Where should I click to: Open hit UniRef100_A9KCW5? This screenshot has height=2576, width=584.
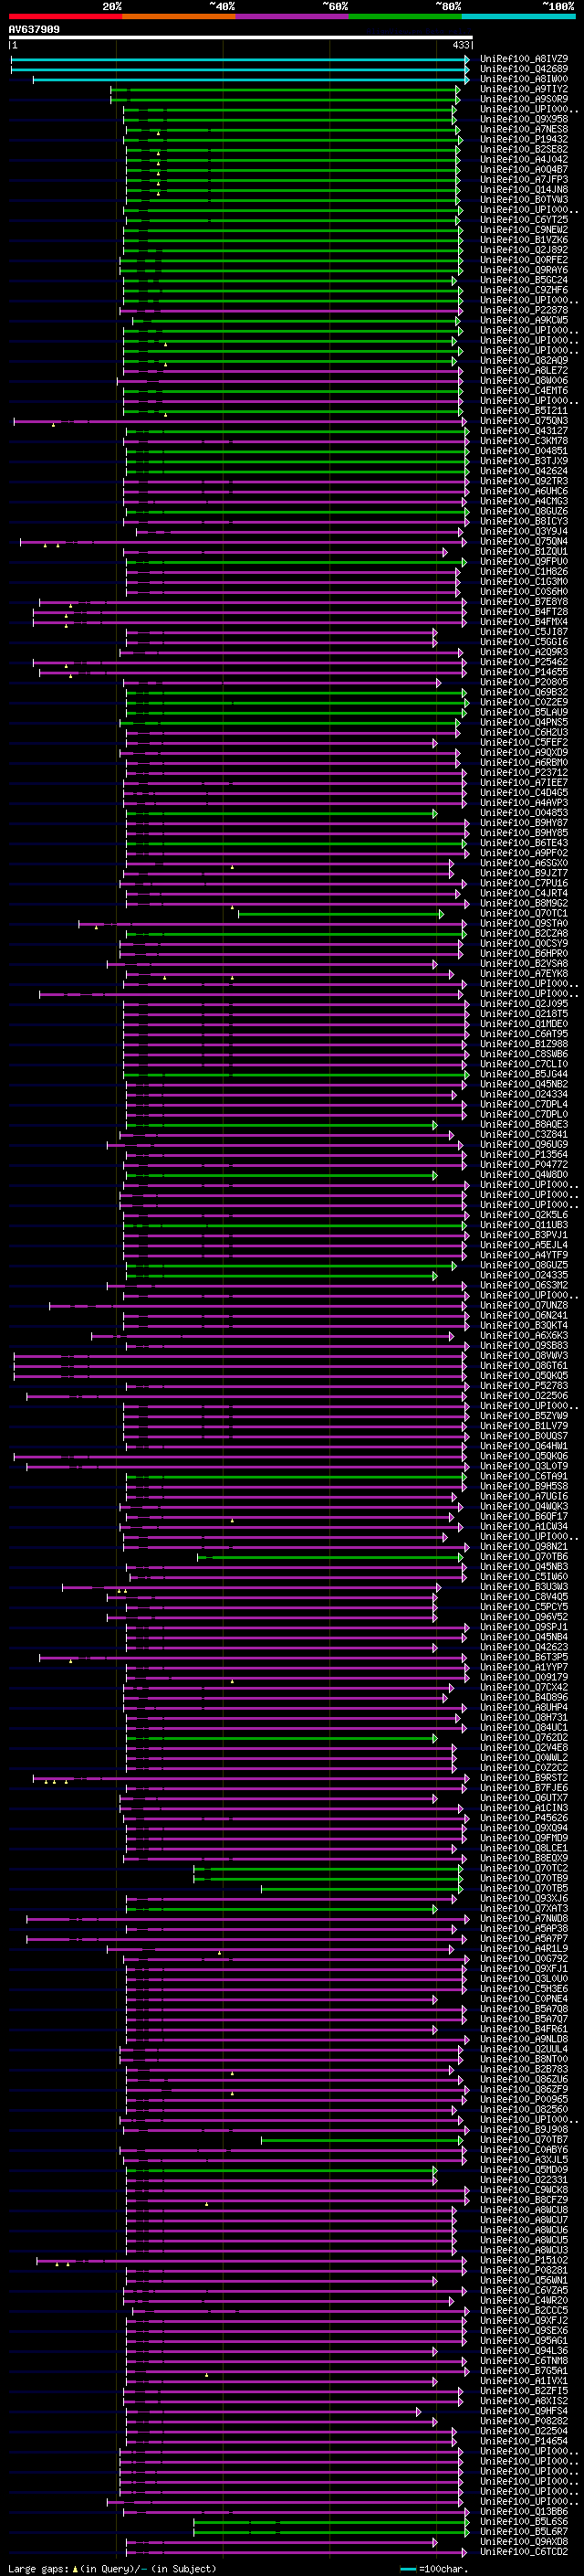(524, 320)
